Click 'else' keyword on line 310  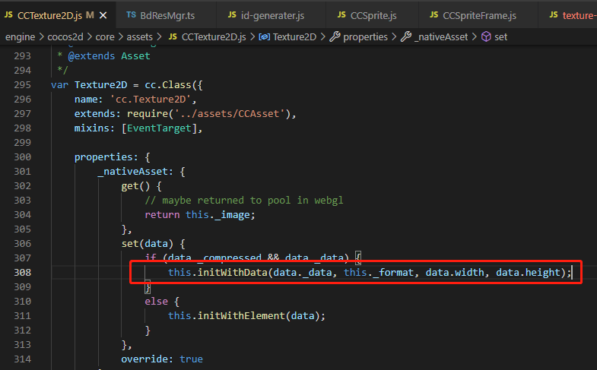point(156,301)
